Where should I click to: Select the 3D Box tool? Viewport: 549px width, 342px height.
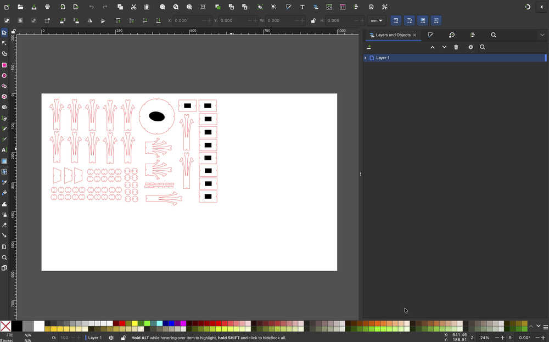tap(4, 97)
